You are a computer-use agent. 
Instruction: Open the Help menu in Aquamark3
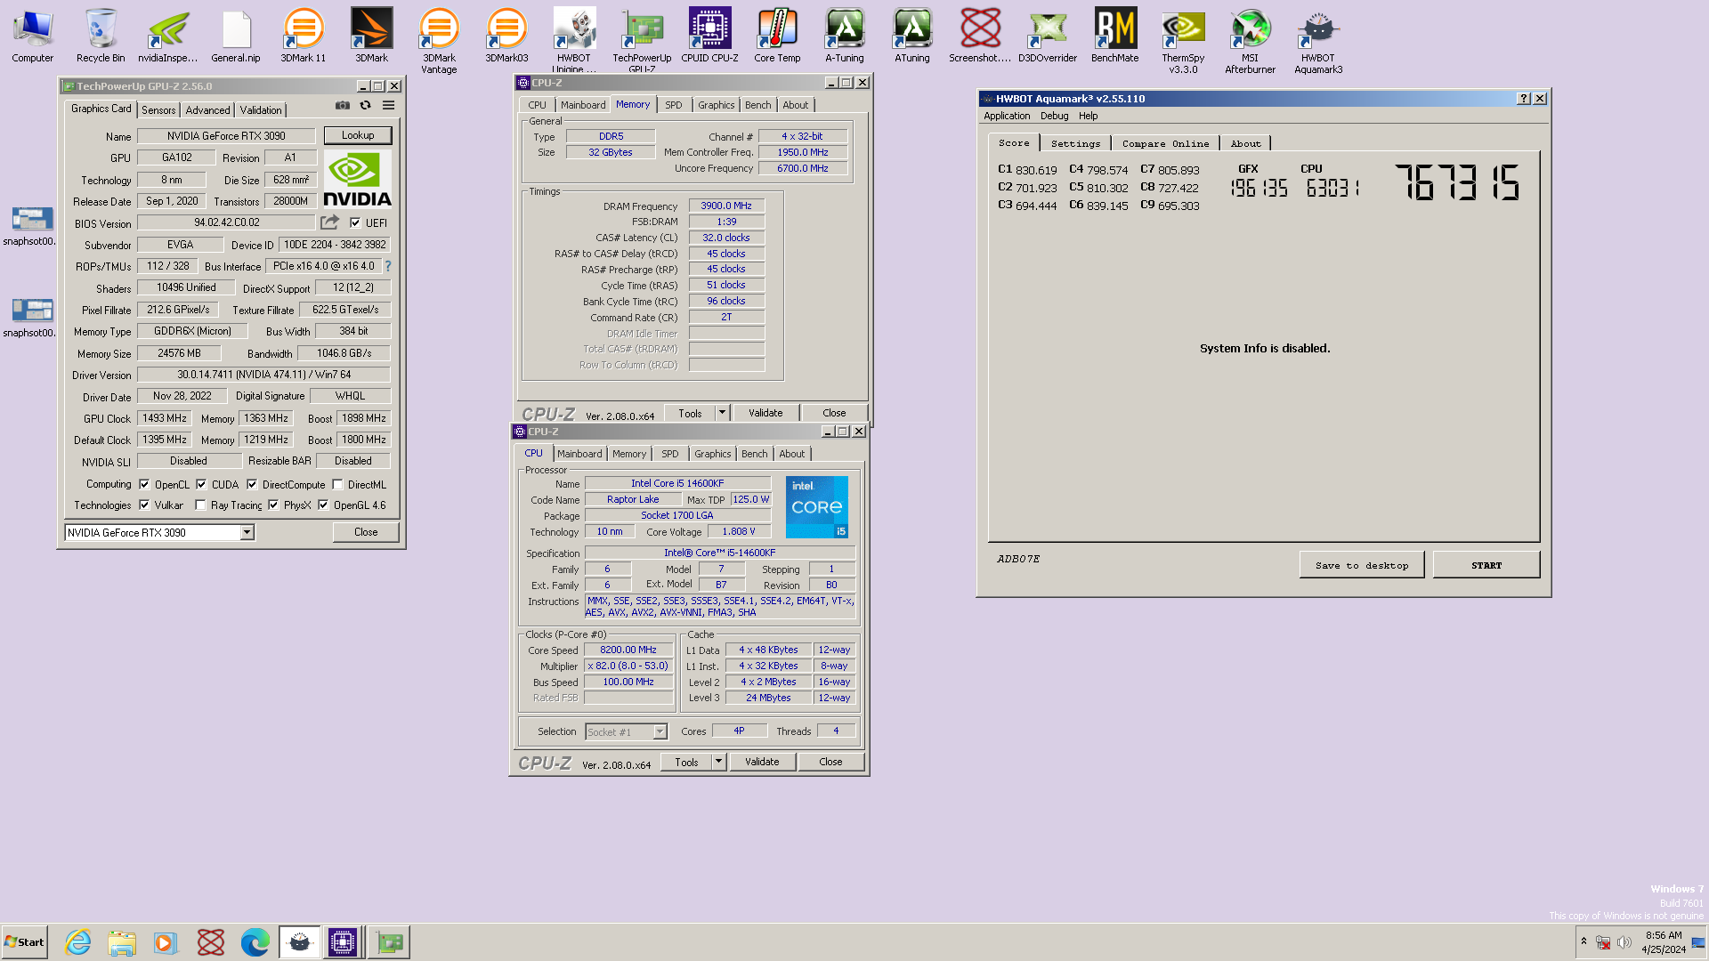(1088, 116)
